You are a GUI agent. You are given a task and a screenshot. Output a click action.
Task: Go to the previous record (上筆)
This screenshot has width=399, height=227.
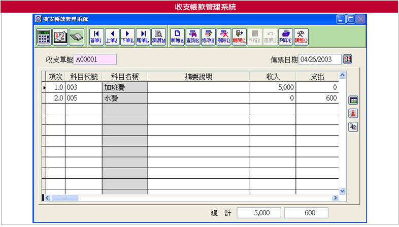pyautogui.click(x=111, y=37)
